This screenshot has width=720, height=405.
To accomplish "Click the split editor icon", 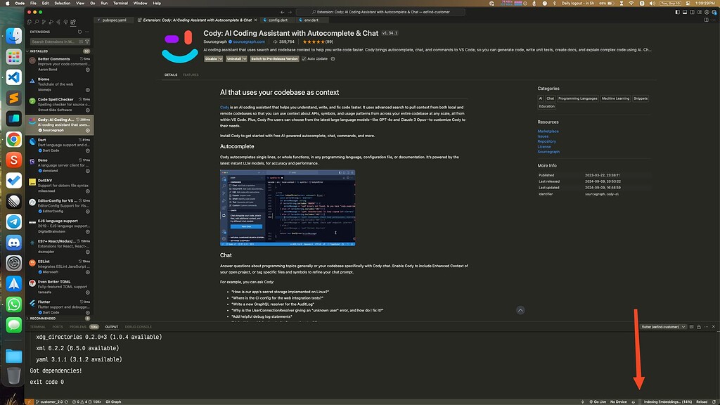I will point(707,20).
